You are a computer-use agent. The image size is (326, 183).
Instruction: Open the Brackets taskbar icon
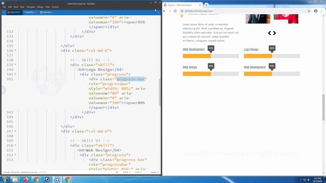pos(57,179)
